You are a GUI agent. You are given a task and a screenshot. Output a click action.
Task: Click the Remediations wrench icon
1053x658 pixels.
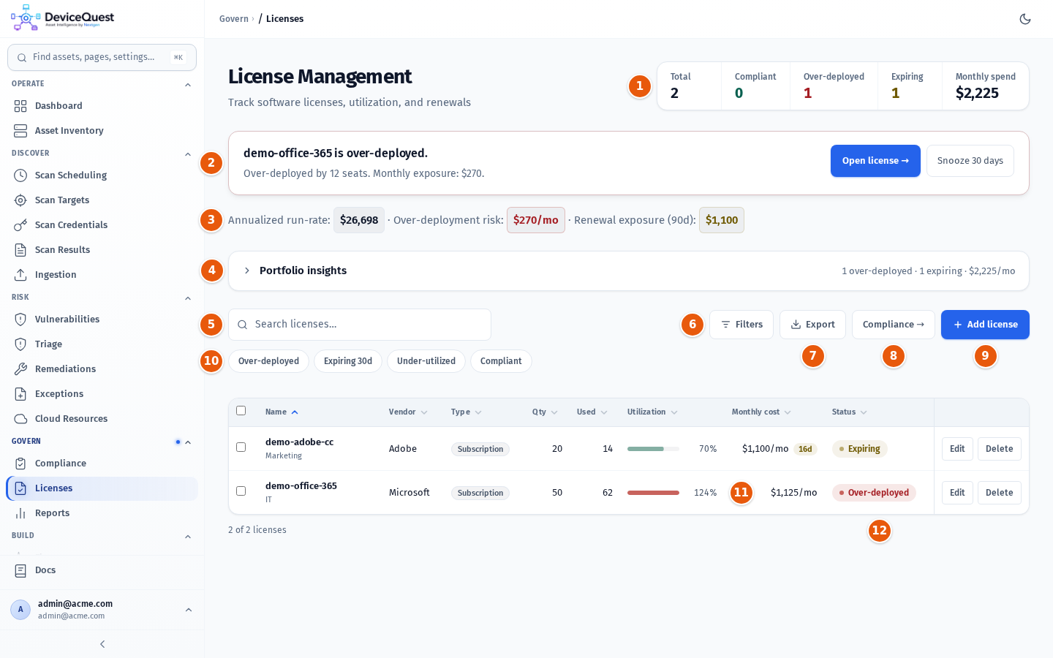[x=20, y=369]
